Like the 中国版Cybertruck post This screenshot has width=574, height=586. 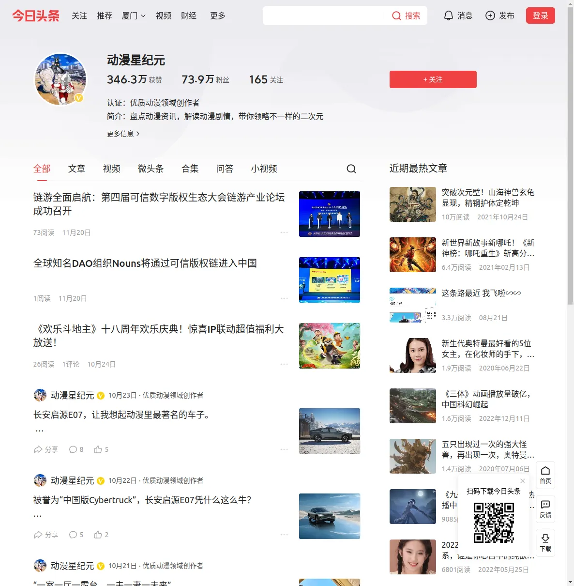102,535
